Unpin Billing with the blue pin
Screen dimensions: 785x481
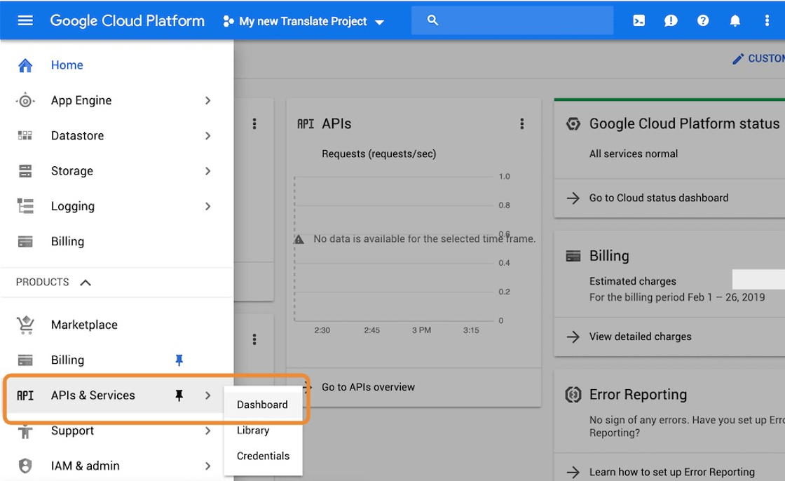tap(179, 360)
